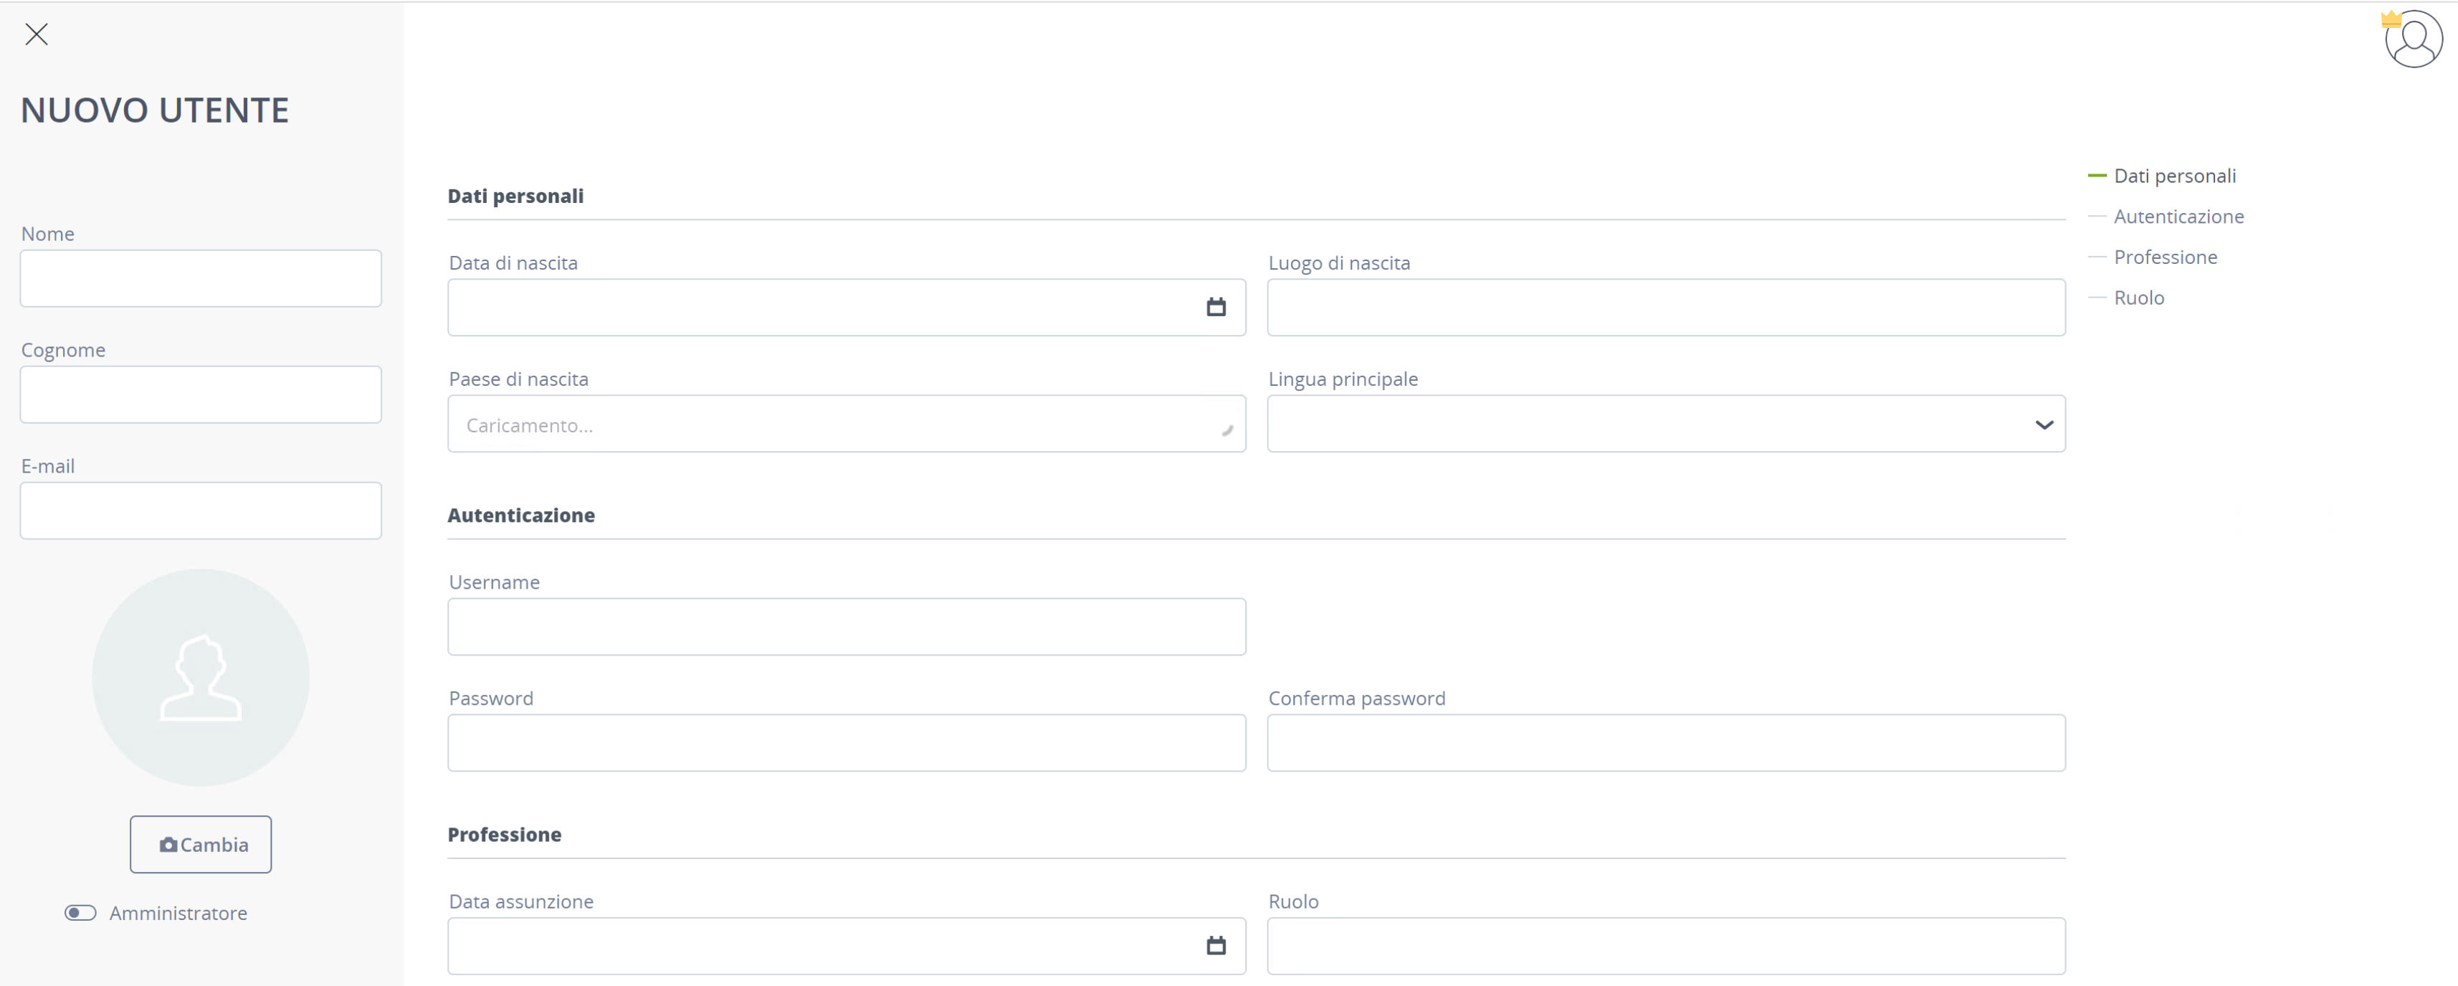Click the Password input field
Image resolution: width=2458 pixels, height=986 pixels.
[x=847, y=743]
